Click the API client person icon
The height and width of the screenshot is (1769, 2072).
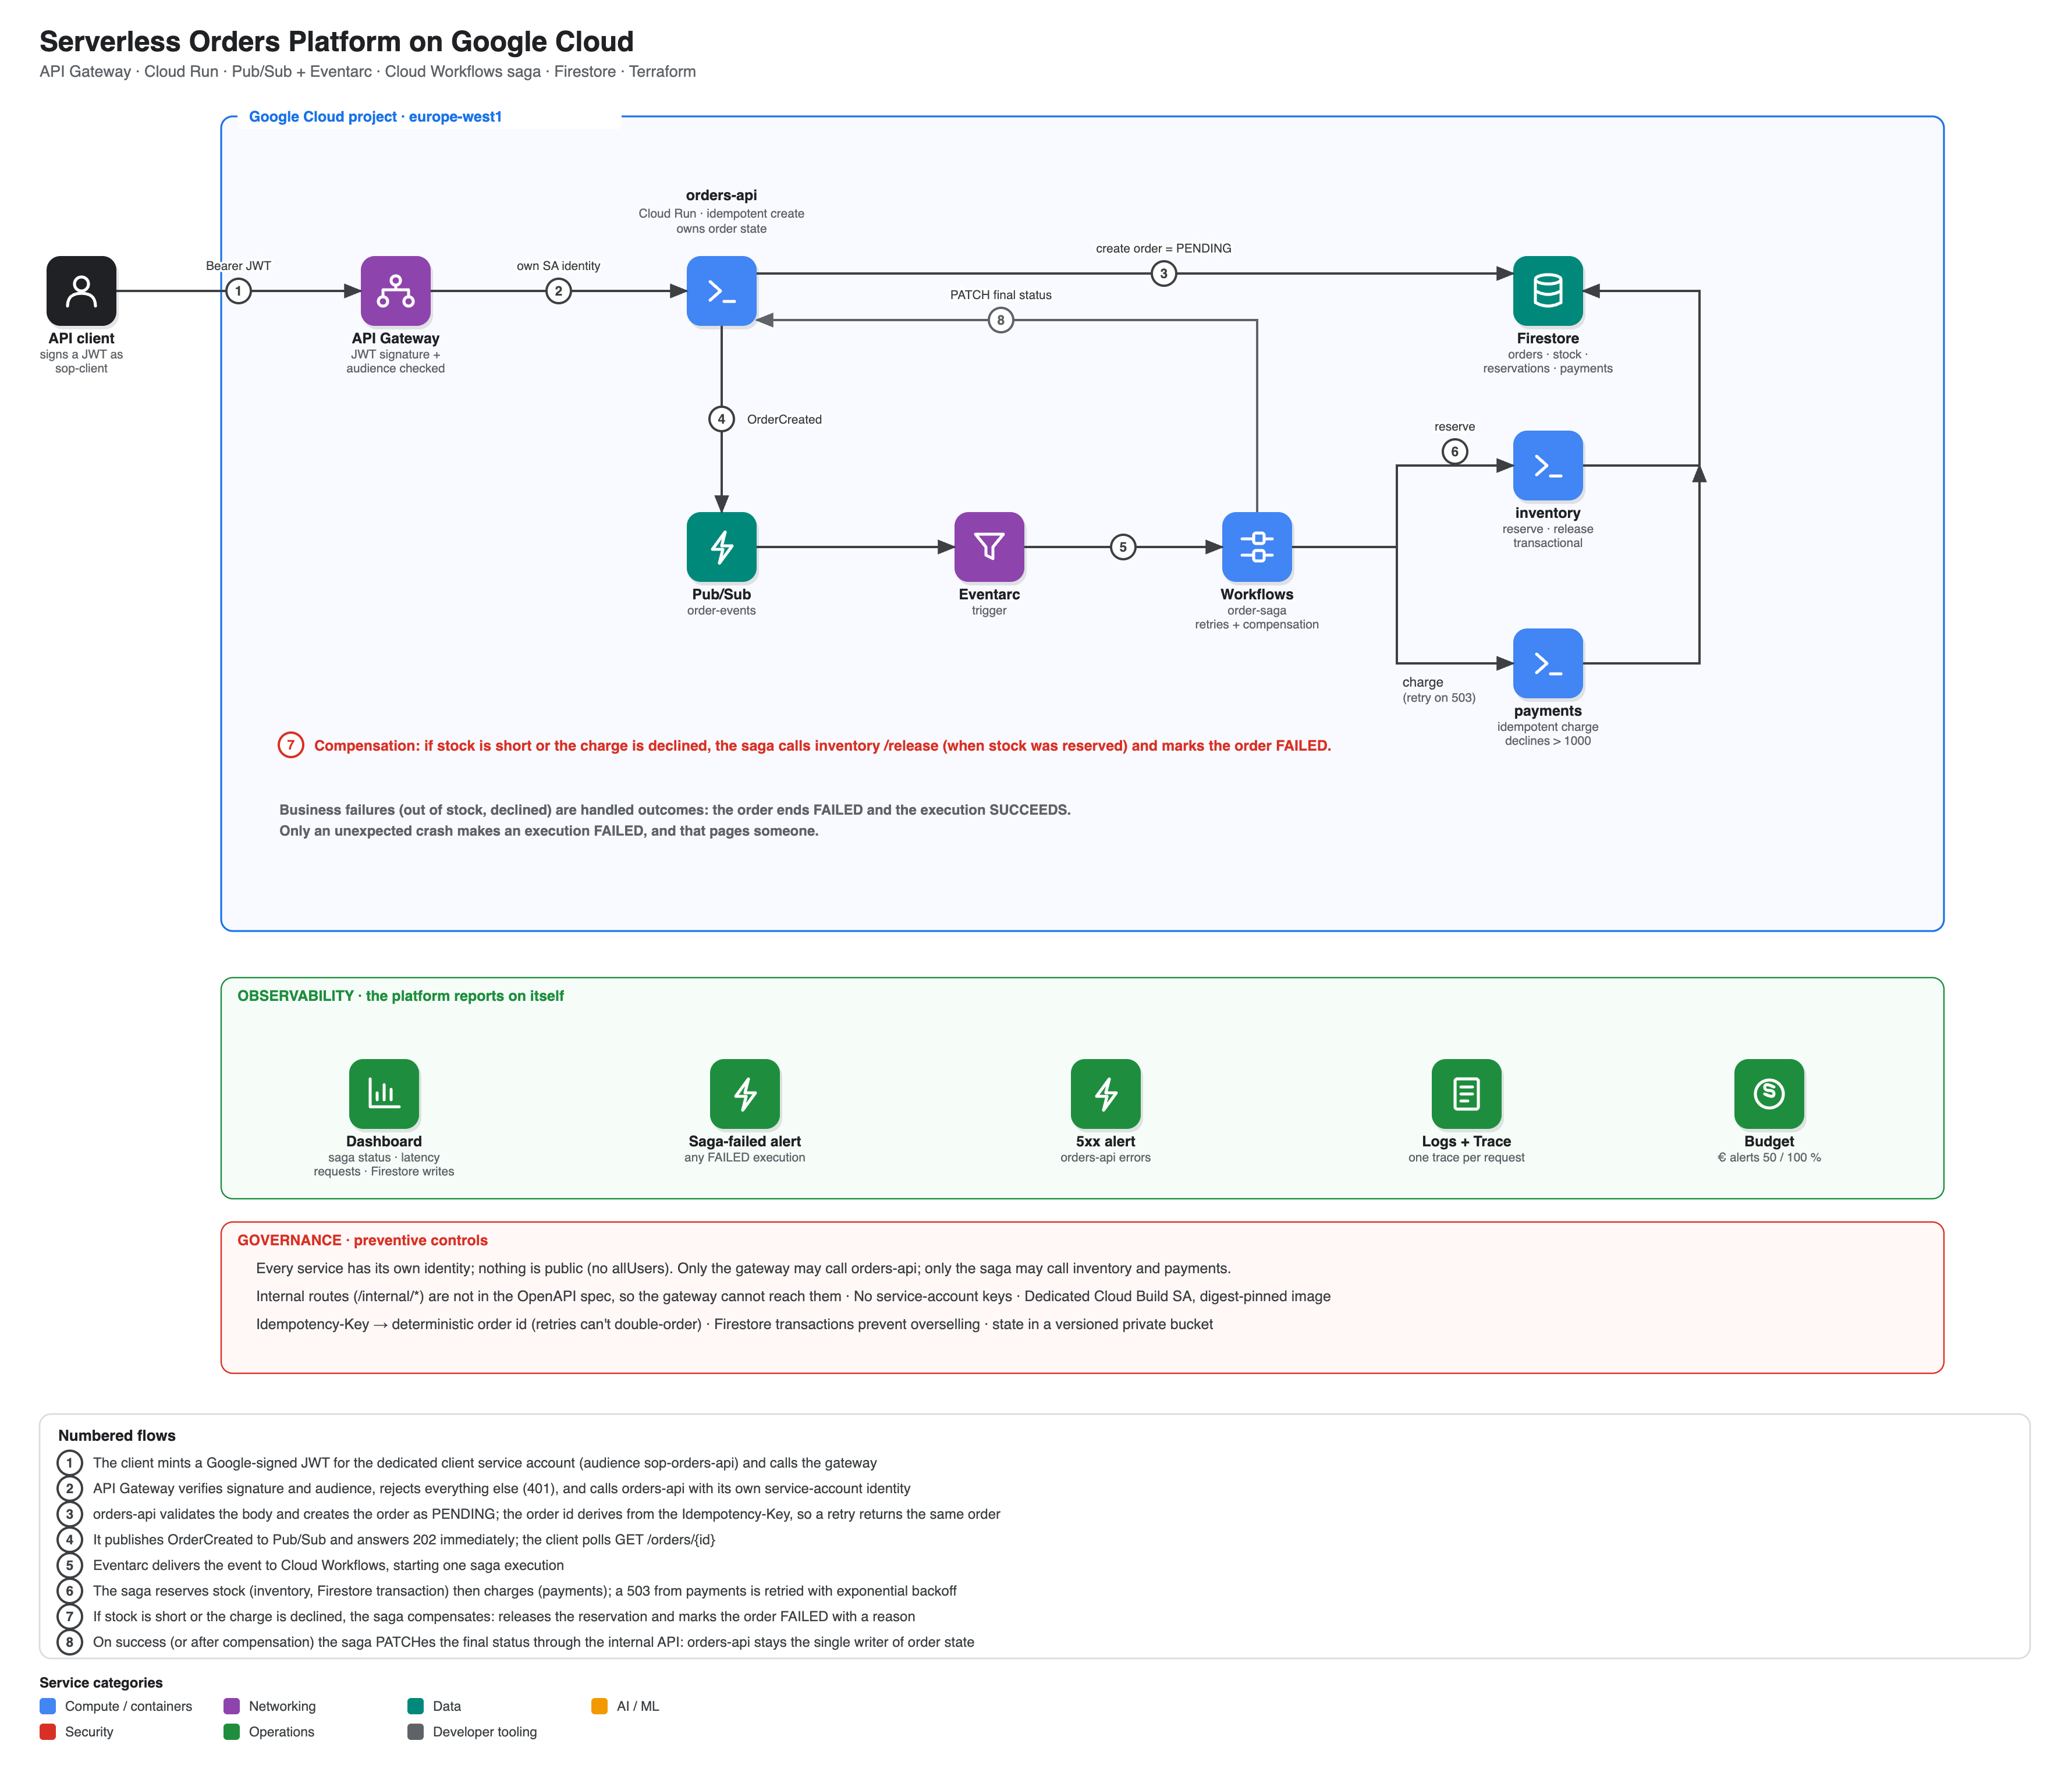coord(81,291)
